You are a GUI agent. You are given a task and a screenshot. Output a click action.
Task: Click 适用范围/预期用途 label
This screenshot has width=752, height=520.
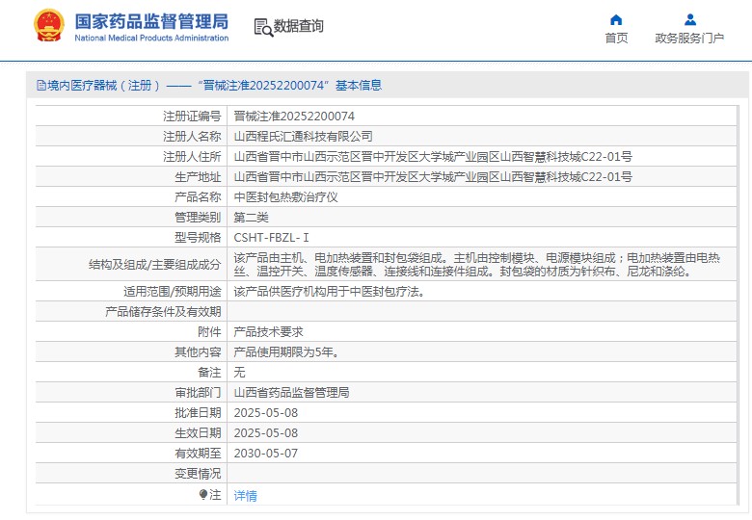[173, 291]
